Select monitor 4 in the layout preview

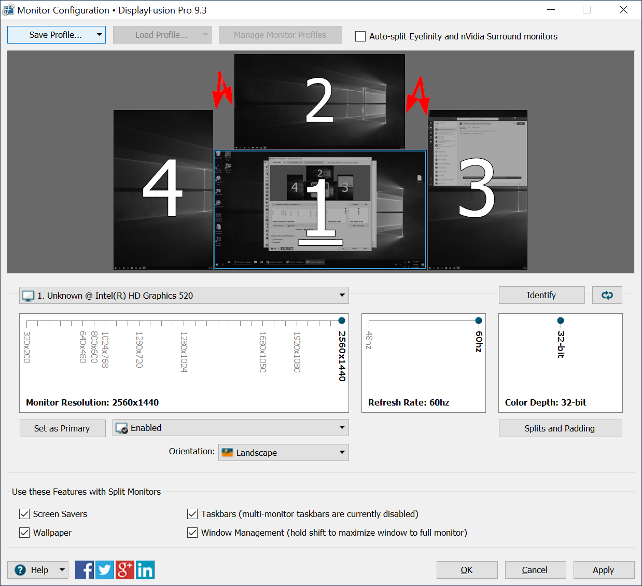pos(163,189)
